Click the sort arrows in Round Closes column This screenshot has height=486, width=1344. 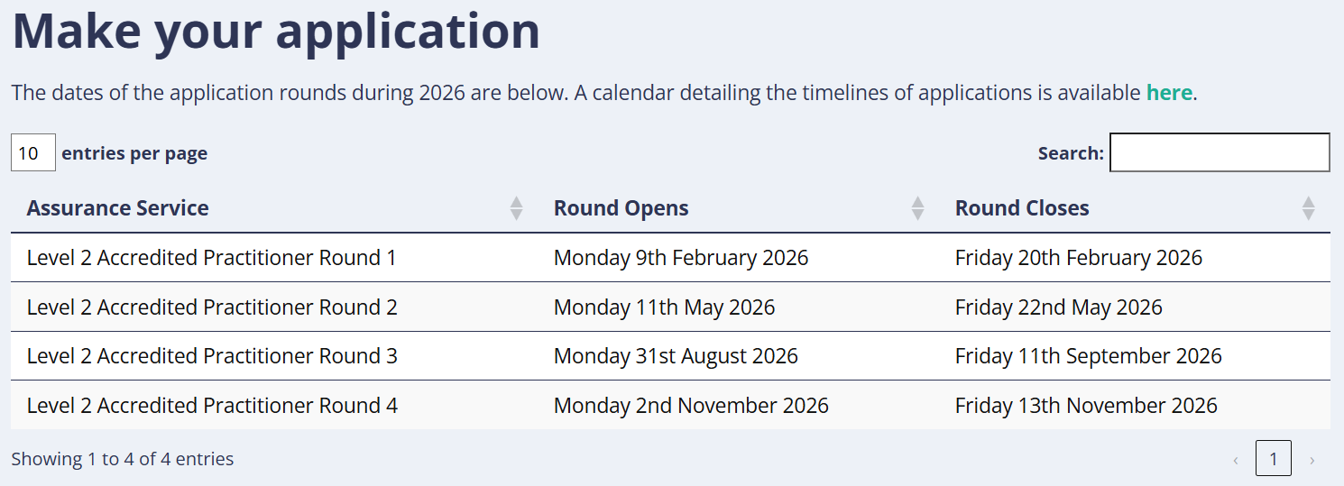click(1308, 208)
